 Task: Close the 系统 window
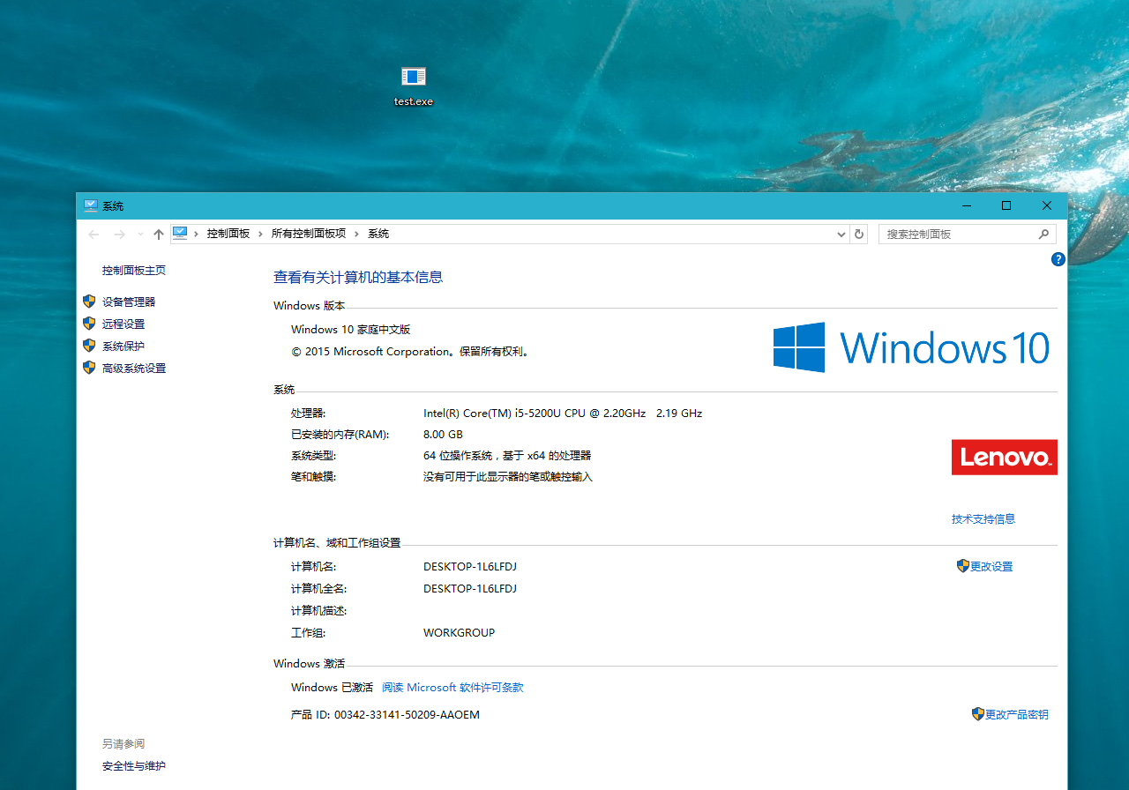1047,205
